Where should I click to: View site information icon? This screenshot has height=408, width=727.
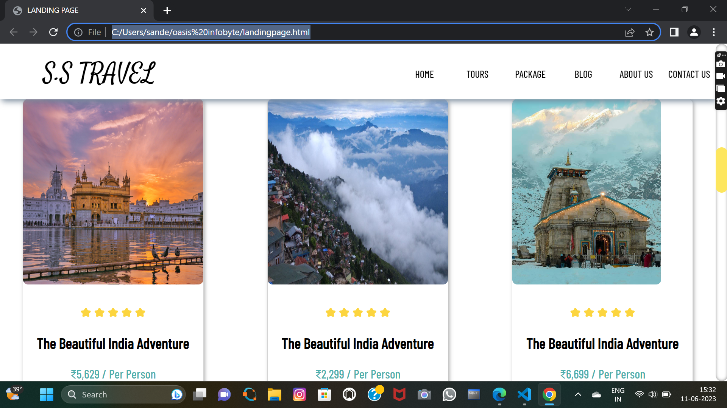(x=78, y=32)
